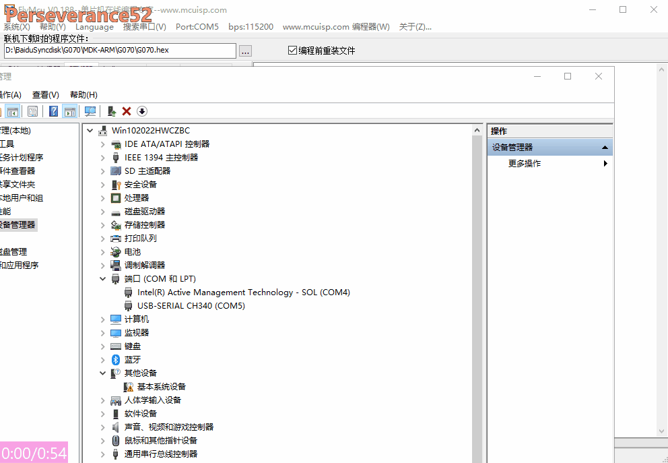Click the 处理器 chip icon
668x463 pixels.
click(116, 198)
